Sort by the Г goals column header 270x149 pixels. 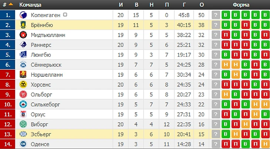(x=184, y=5)
